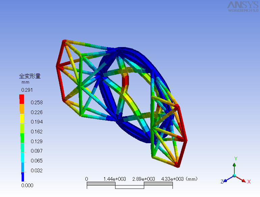The image size is (260, 197).
Task: Click the yellow legend color band
Action: (22, 118)
